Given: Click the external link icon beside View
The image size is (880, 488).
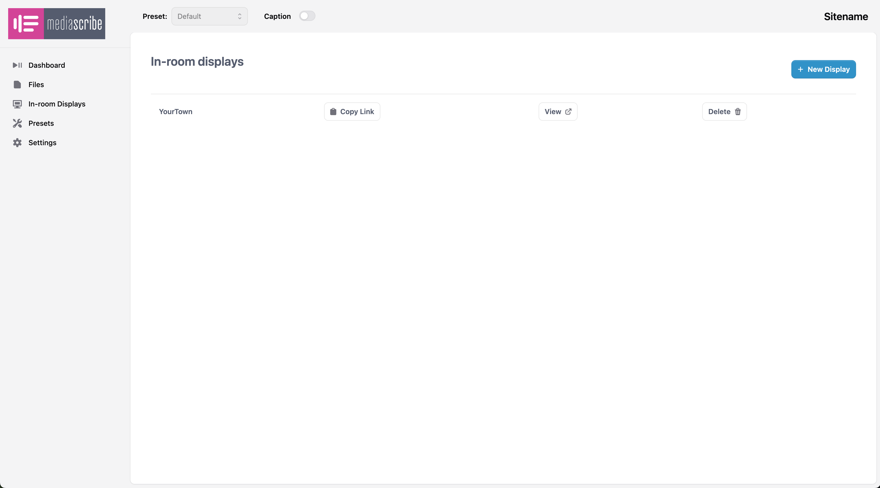Looking at the screenshot, I should tap(568, 112).
